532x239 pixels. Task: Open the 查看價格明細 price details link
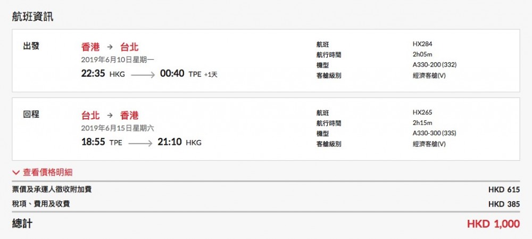(x=47, y=172)
